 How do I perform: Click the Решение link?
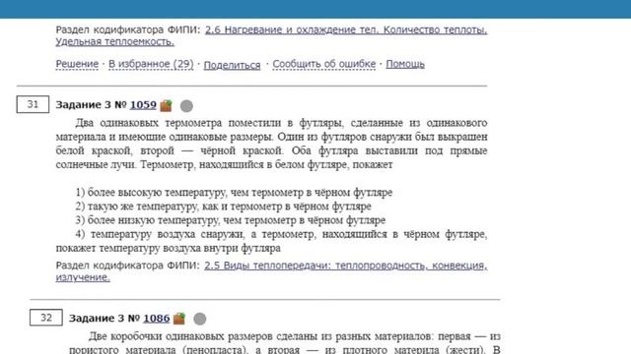click(77, 64)
